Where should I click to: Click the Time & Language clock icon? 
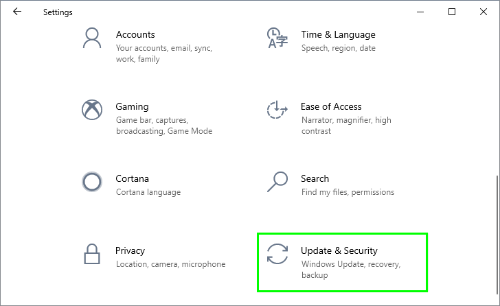pos(277,38)
